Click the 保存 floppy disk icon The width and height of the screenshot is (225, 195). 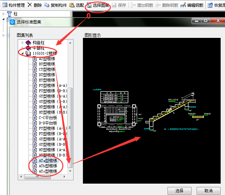coord(114,5)
